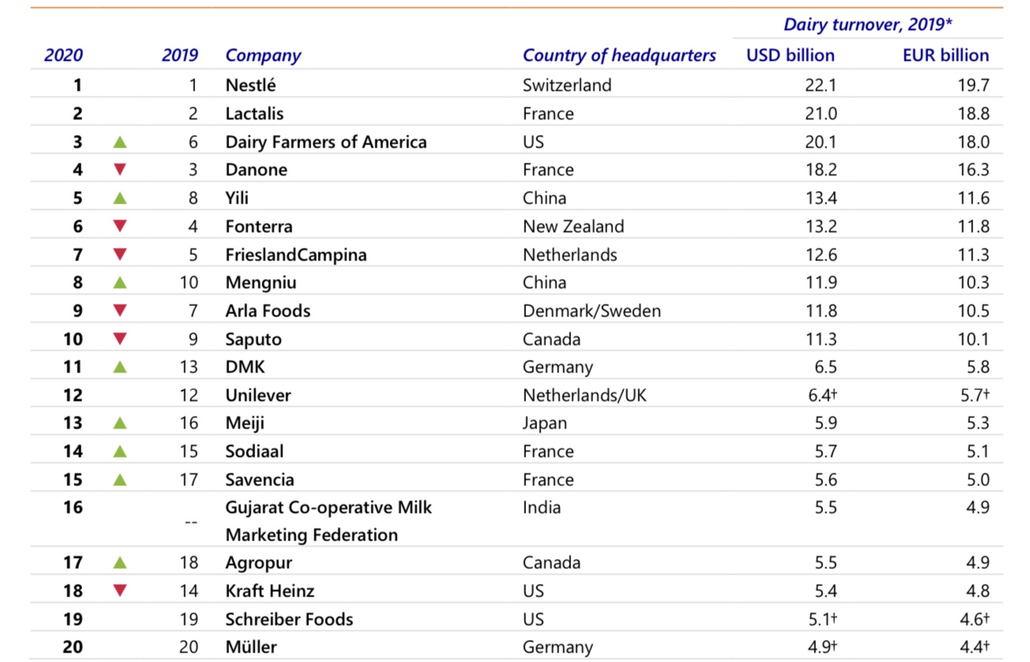Image resolution: width=1030 pixels, height=662 pixels.
Task: Select the Müller company name
Action: click(x=251, y=647)
